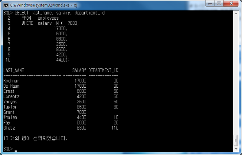
Task: Click Whalen's department id 10
Action: tap(116, 118)
